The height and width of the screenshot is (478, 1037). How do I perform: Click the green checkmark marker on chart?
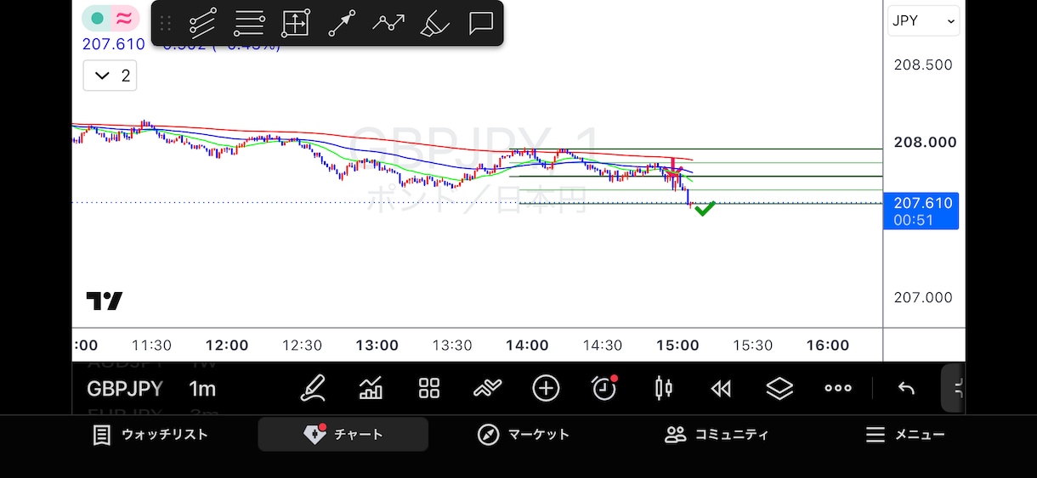704,208
